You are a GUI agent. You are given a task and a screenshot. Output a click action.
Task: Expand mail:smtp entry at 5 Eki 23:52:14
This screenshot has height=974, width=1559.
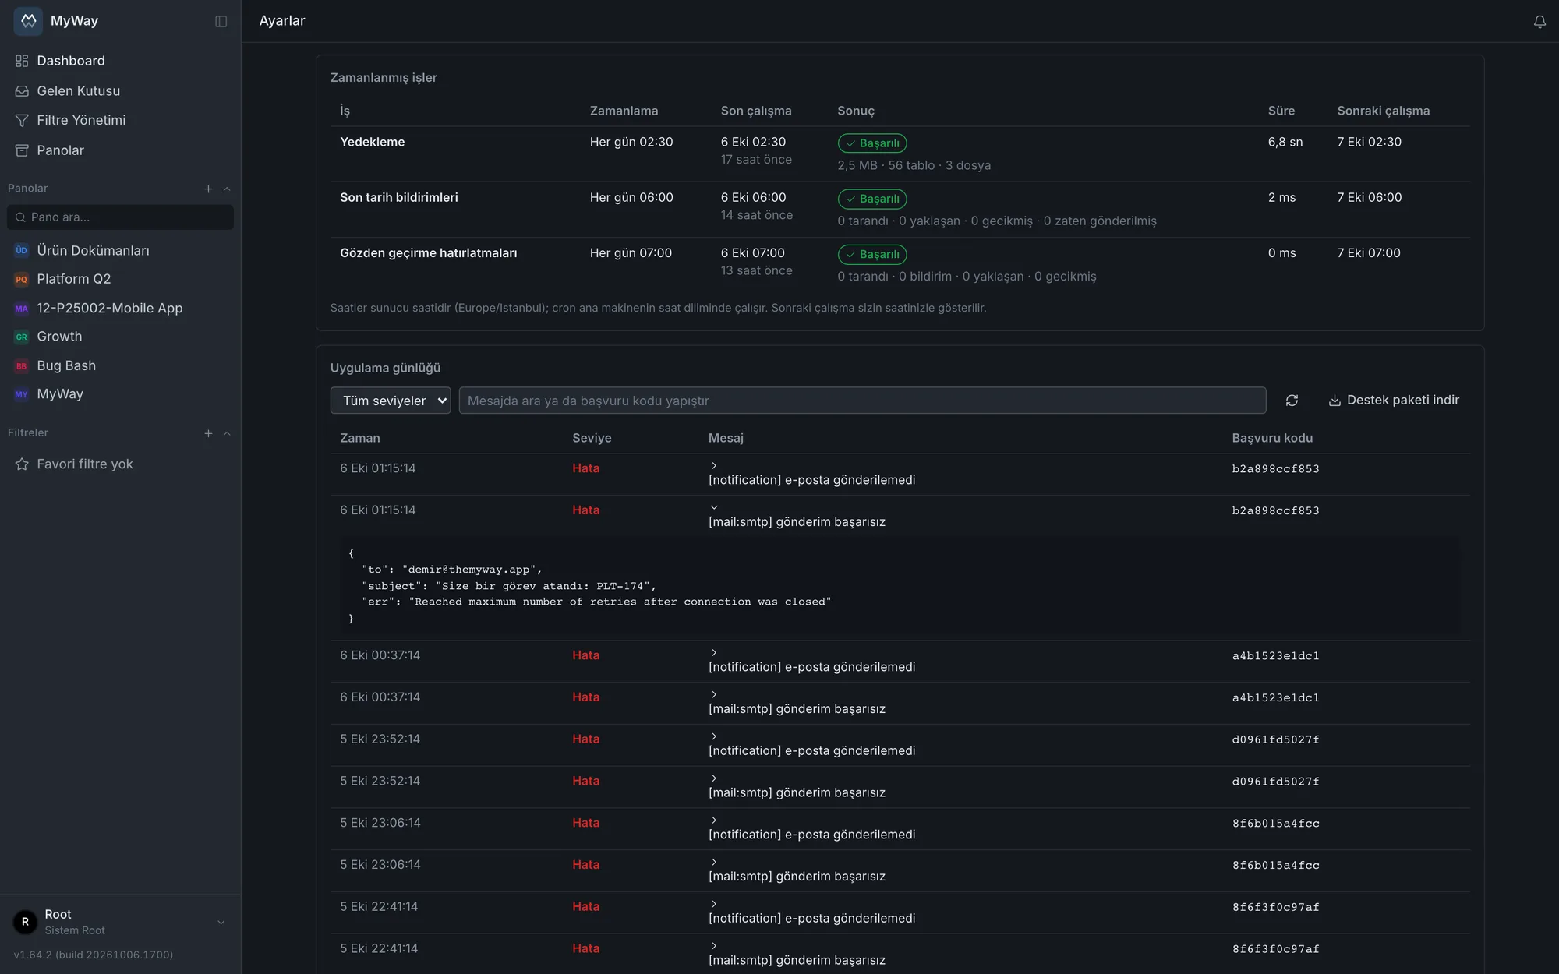tap(713, 778)
